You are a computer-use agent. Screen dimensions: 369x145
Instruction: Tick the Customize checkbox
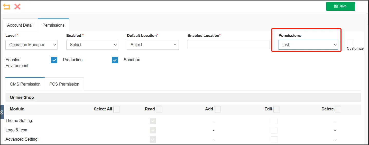click(350, 43)
